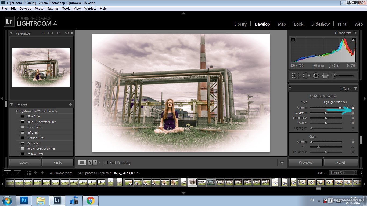Screen dimensions: 367x206
Task: Hide the right panel group arrow
Action: coord(365,98)
